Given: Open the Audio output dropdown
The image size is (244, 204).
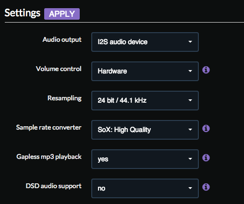Looking at the screenshot, I should point(145,42).
